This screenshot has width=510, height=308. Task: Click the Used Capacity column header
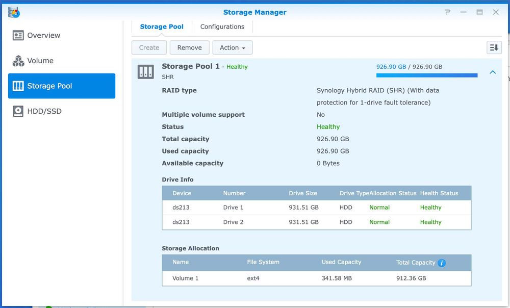click(342, 262)
